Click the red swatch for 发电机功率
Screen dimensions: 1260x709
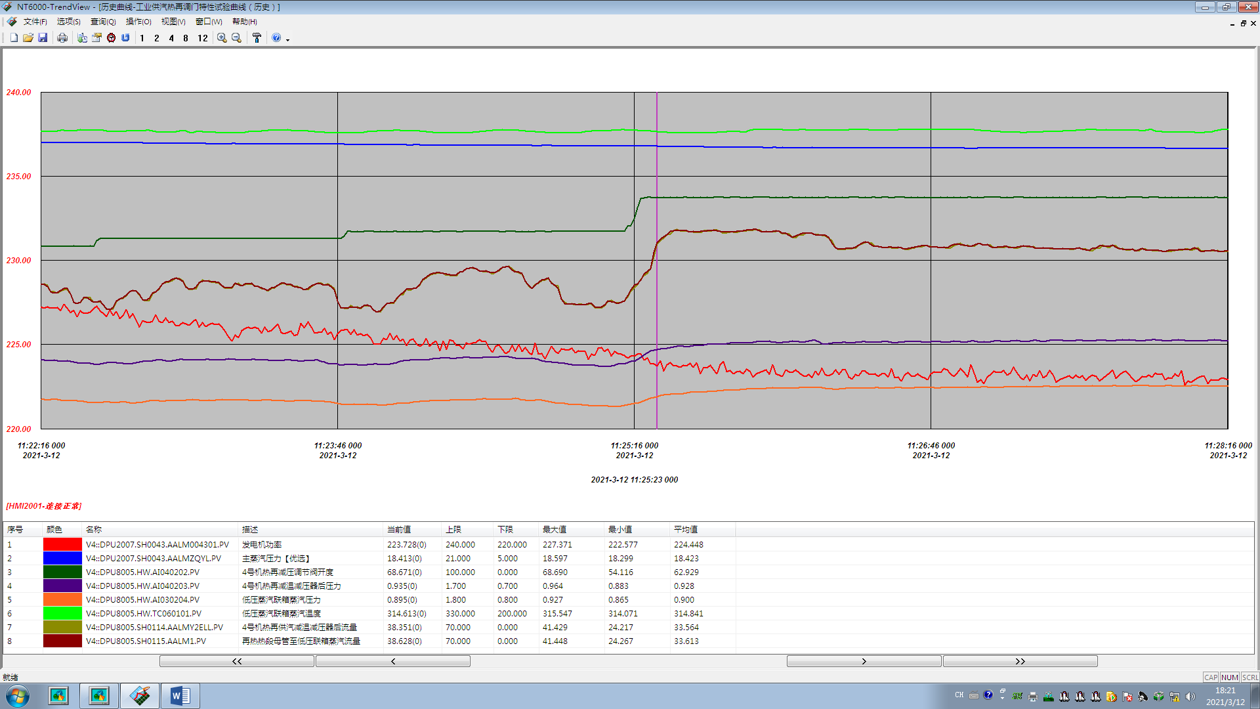62,544
